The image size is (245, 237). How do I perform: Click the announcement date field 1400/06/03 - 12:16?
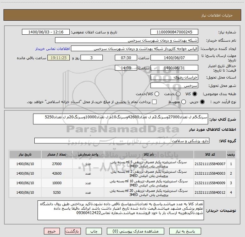(x=46, y=32)
